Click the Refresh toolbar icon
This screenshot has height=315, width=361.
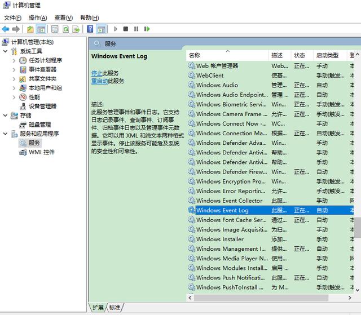point(65,29)
